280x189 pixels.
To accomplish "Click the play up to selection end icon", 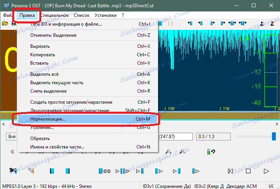I will pyautogui.click(x=176, y=171).
